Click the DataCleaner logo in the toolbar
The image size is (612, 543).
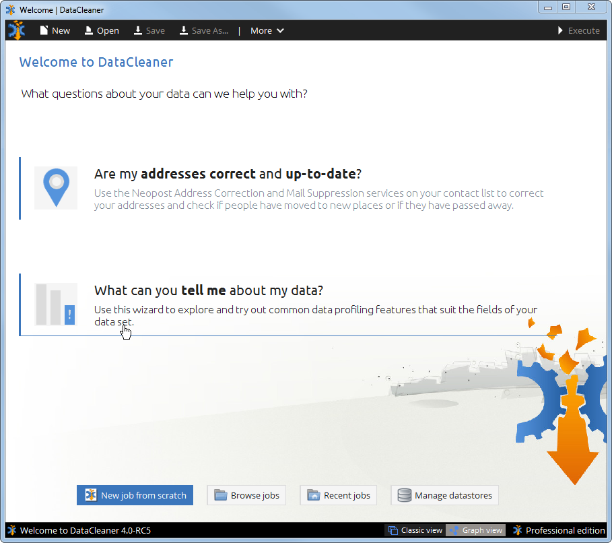pos(17,30)
